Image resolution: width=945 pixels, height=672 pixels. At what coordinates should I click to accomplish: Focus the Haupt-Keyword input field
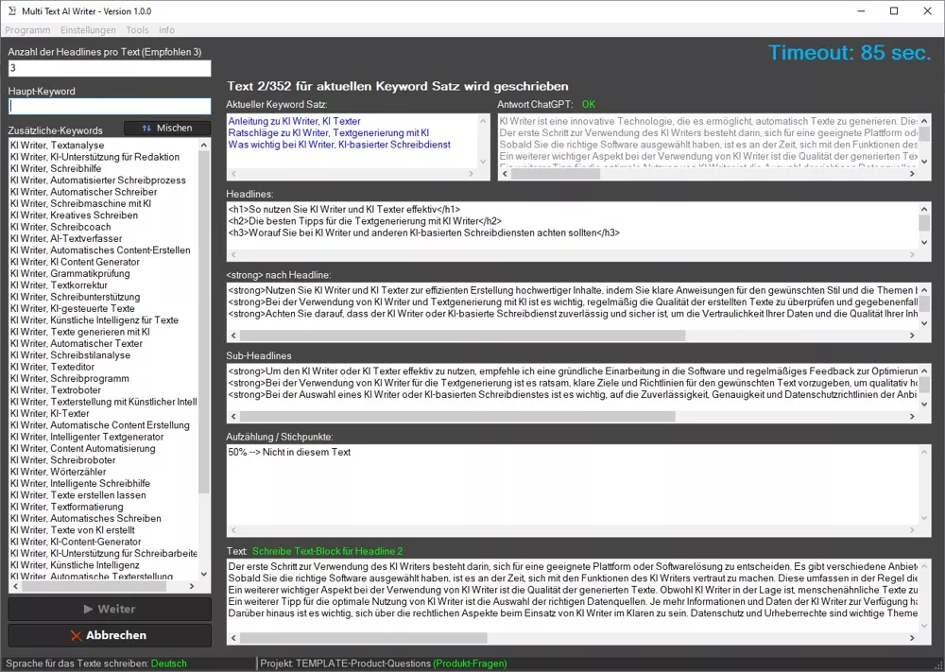pos(110,106)
